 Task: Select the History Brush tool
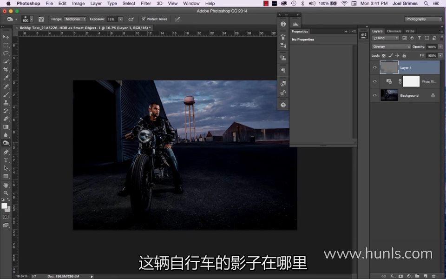[x=6, y=111]
